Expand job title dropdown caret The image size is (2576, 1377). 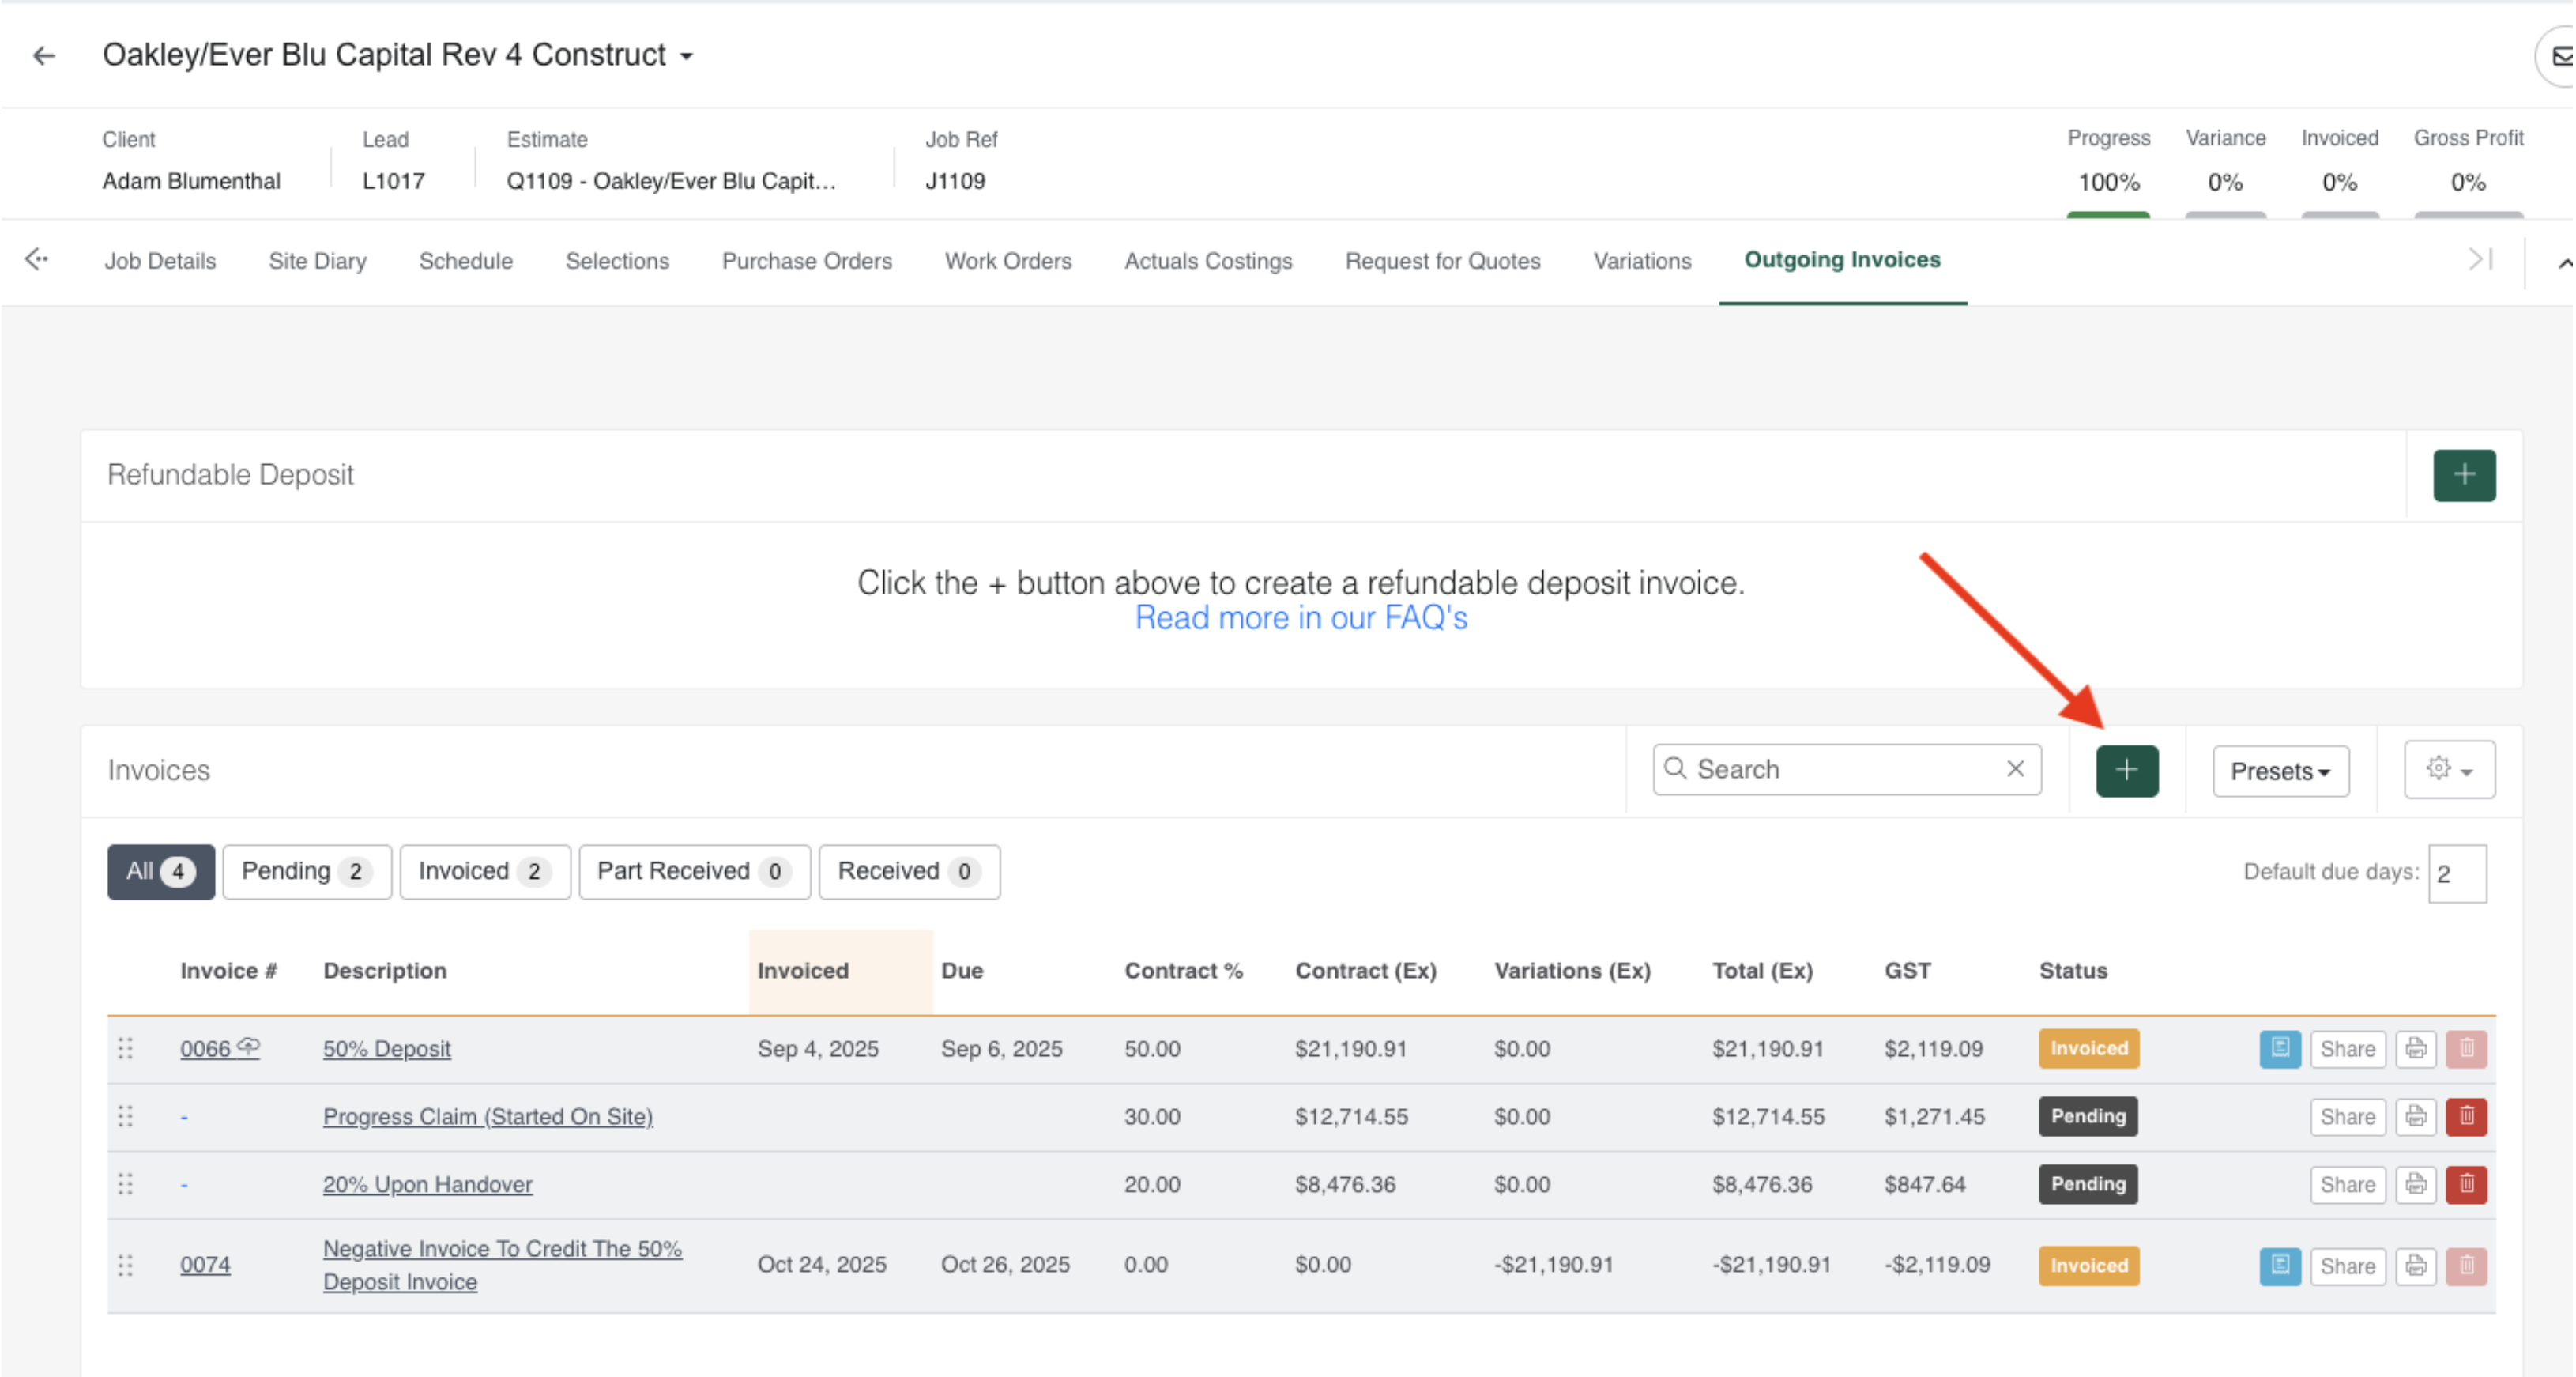686,57
